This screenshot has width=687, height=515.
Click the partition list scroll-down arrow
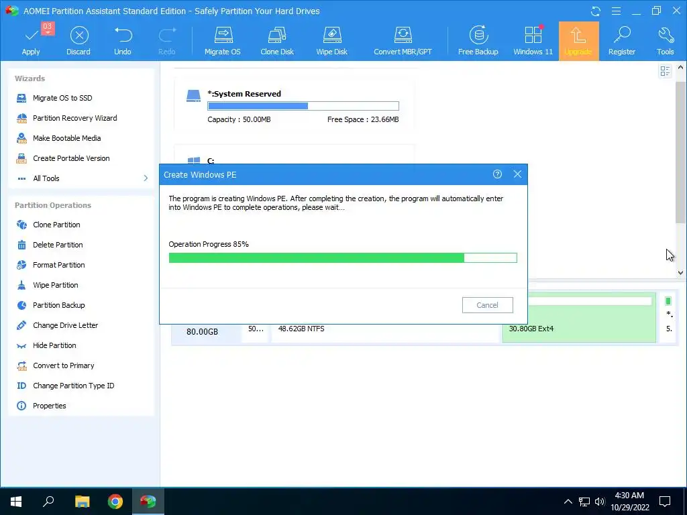click(680, 272)
